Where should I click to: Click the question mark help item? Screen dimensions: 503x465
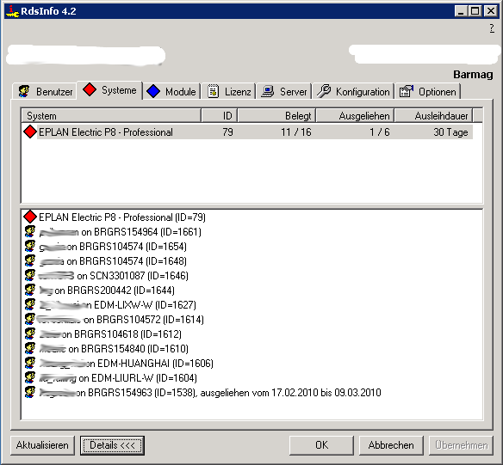click(x=492, y=28)
